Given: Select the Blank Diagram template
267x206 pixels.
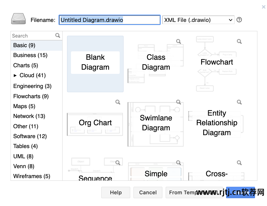Looking at the screenshot, I should (95, 62).
